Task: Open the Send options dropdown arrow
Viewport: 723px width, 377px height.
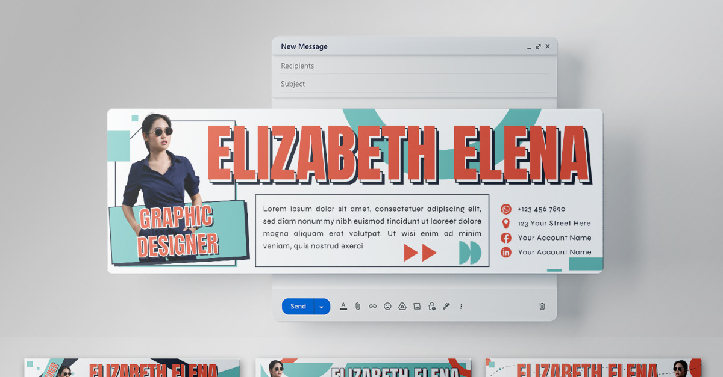Action: (x=321, y=306)
